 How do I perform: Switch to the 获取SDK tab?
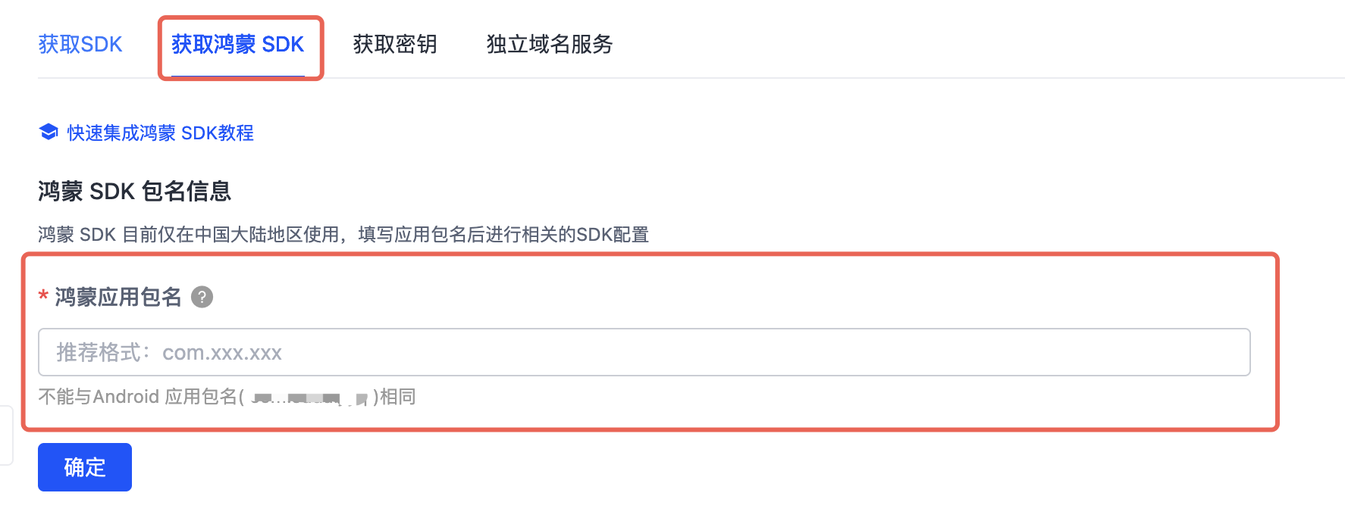(80, 44)
